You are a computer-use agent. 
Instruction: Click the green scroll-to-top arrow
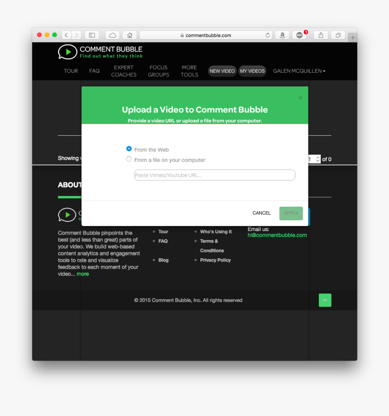coord(325,300)
